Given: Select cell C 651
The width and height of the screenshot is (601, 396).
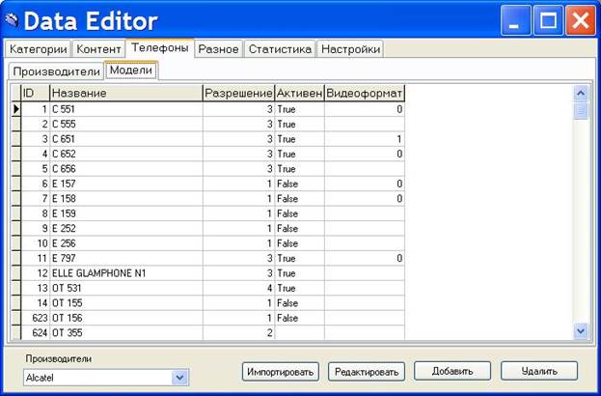Looking at the screenshot, I should (126, 139).
